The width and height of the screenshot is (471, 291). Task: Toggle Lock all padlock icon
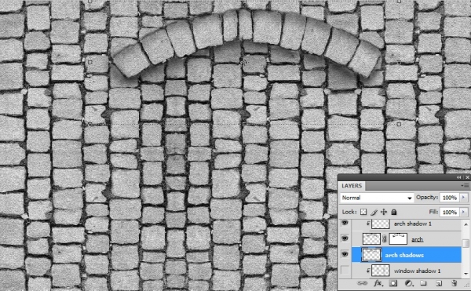[x=394, y=212]
